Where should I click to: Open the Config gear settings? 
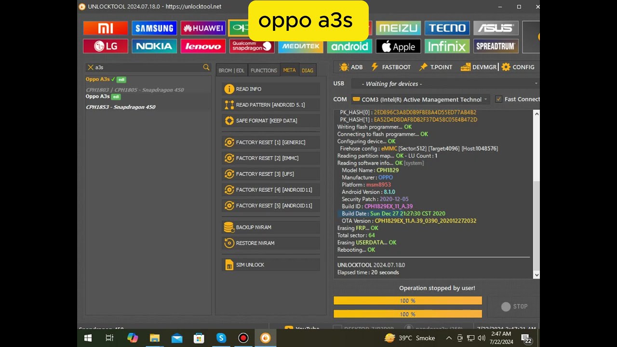click(518, 67)
